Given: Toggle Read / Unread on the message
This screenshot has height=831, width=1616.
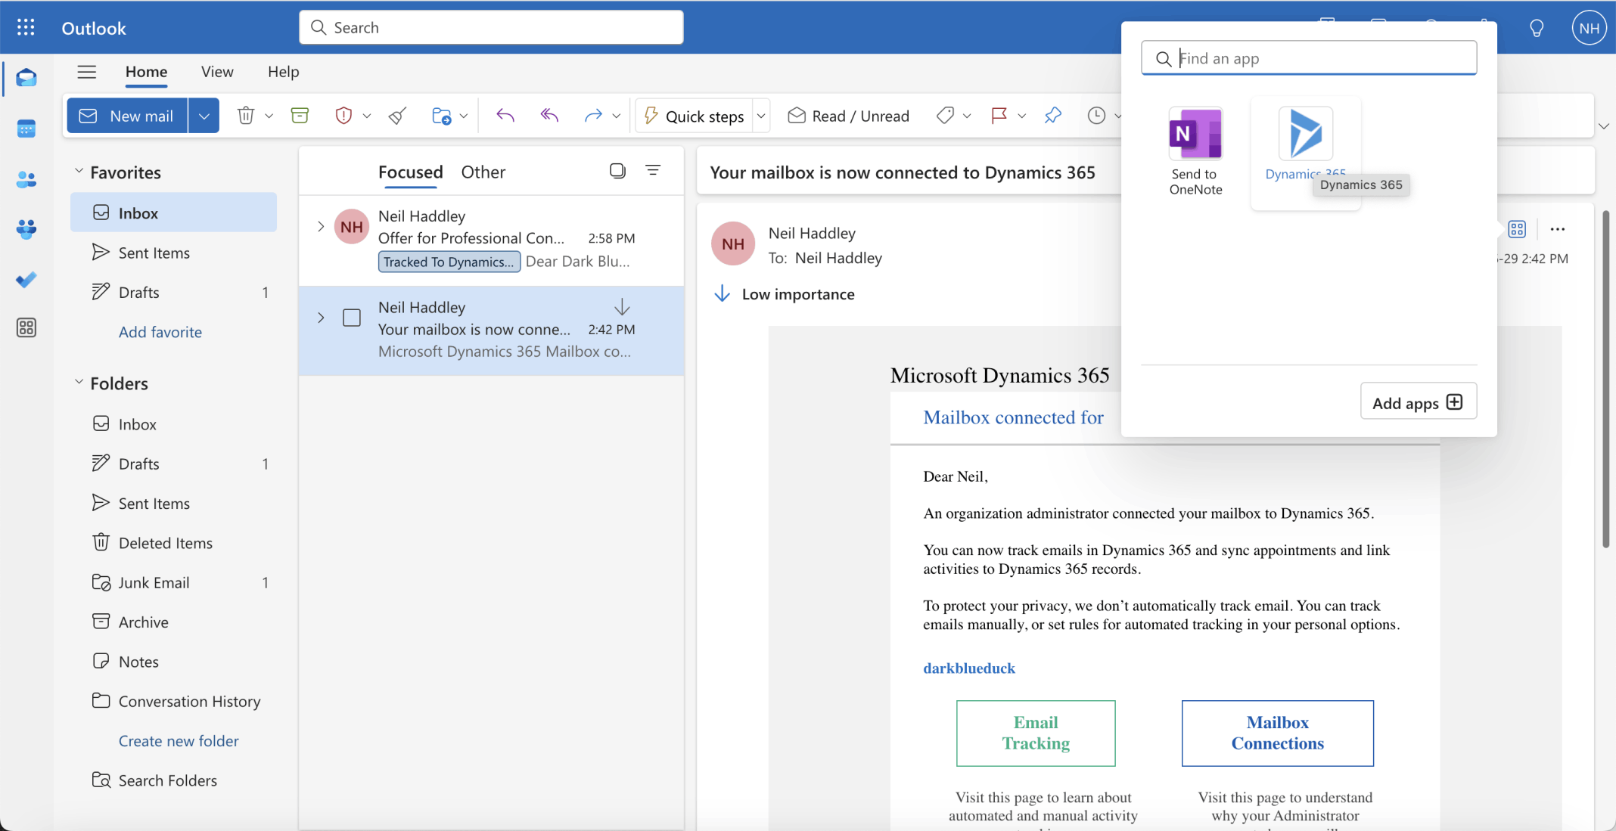Looking at the screenshot, I should point(848,115).
